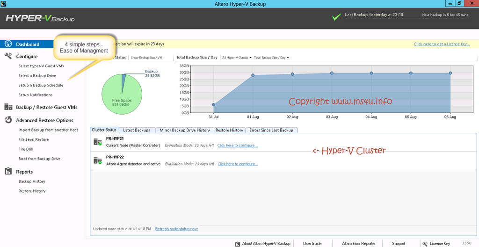
Task: Click the Advanced Restore Options icon
Action: coord(8,120)
